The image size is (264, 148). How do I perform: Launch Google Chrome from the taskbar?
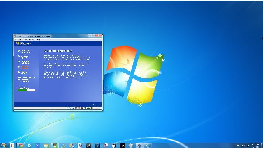(x=21, y=146)
